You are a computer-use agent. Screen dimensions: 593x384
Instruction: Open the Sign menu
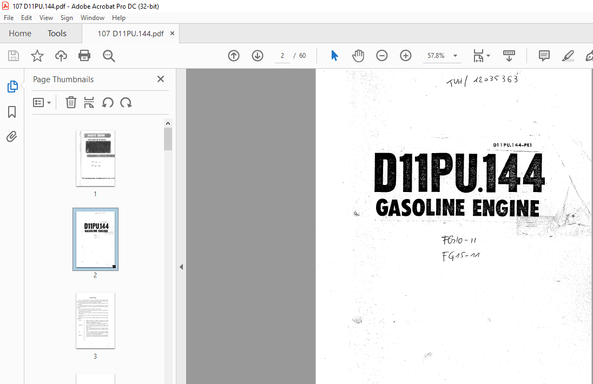pos(67,18)
